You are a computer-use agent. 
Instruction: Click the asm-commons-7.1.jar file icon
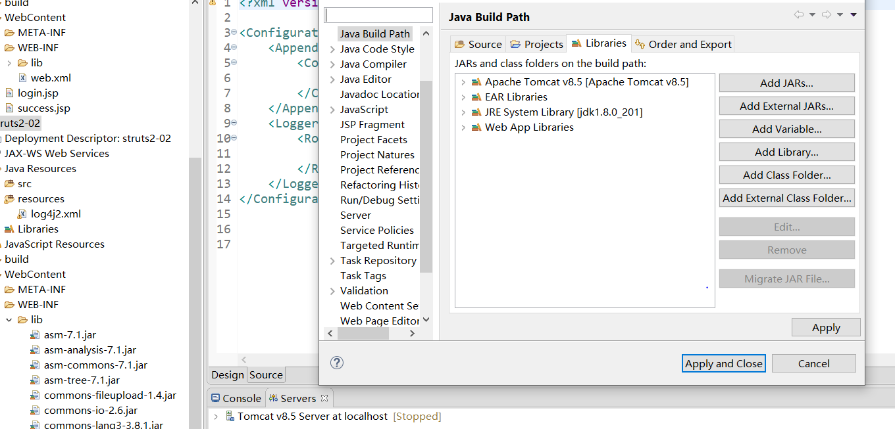pyautogui.click(x=35, y=365)
